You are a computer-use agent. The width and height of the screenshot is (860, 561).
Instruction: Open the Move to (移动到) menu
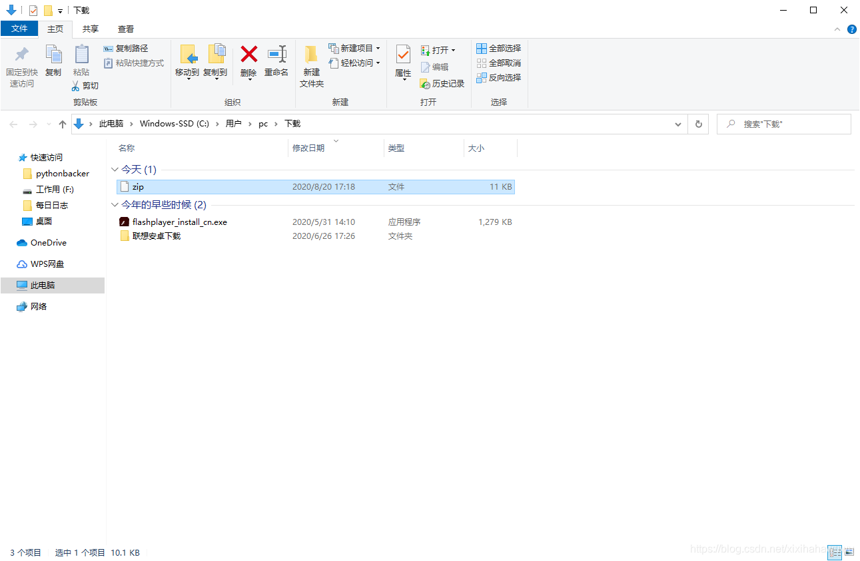(187, 61)
